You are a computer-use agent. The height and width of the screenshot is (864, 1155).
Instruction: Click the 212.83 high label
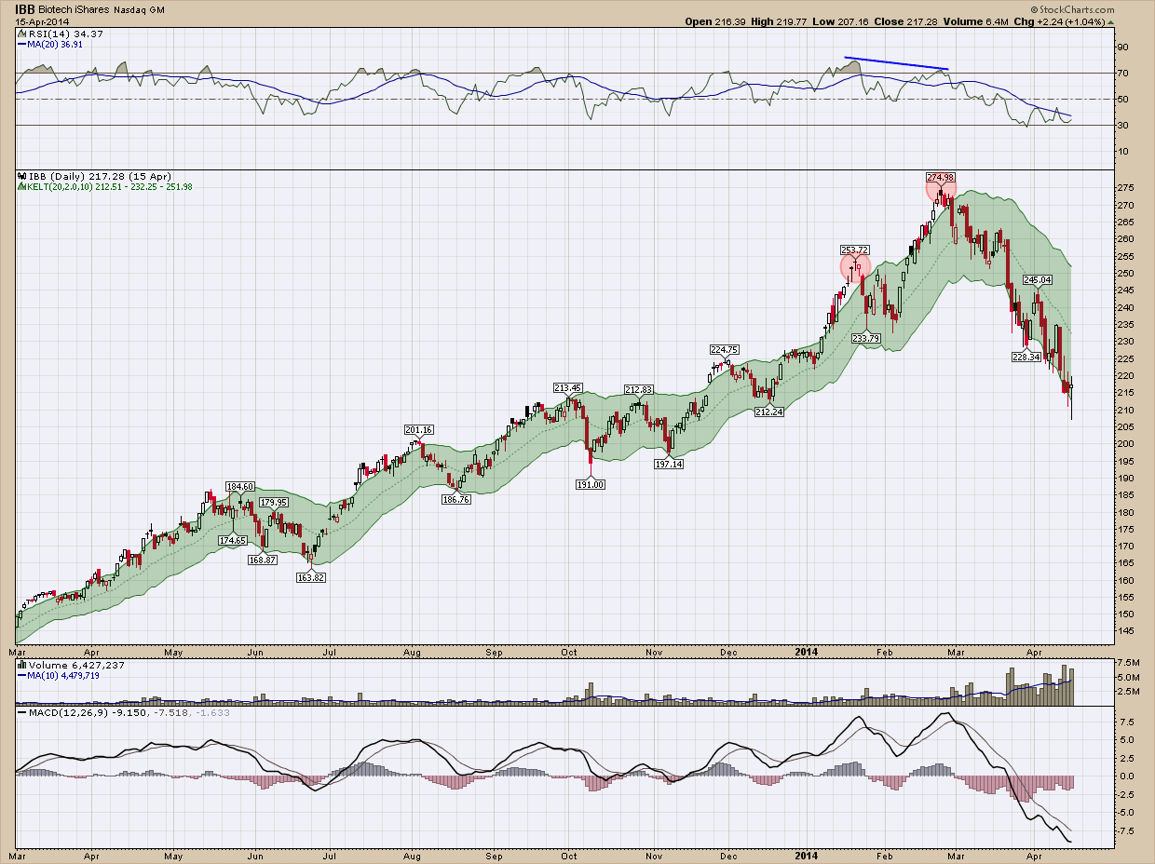(639, 390)
